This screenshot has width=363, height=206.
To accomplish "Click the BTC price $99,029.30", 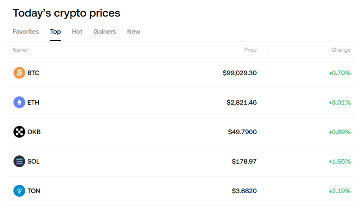I will pyautogui.click(x=240, y=73).
